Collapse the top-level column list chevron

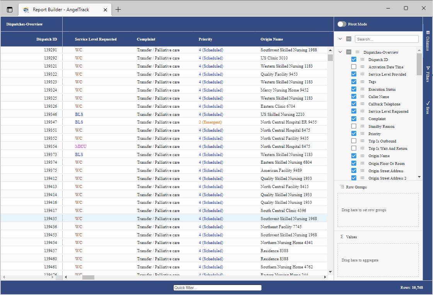[340, 39]
